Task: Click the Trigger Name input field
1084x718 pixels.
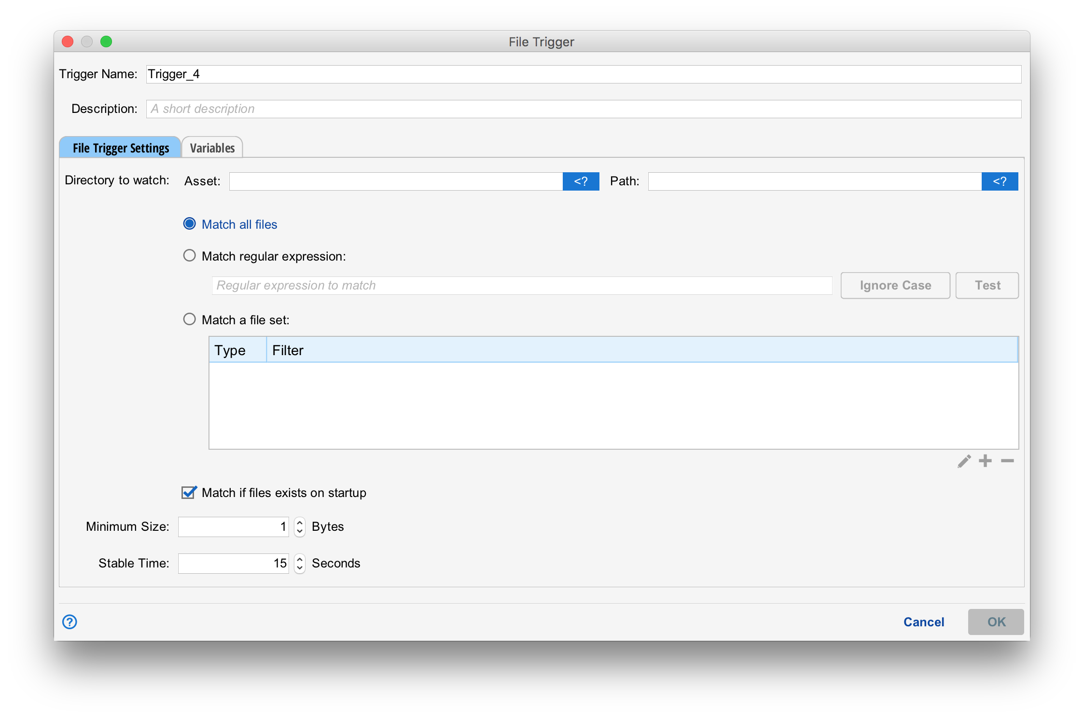Action: tap(583, 74)
